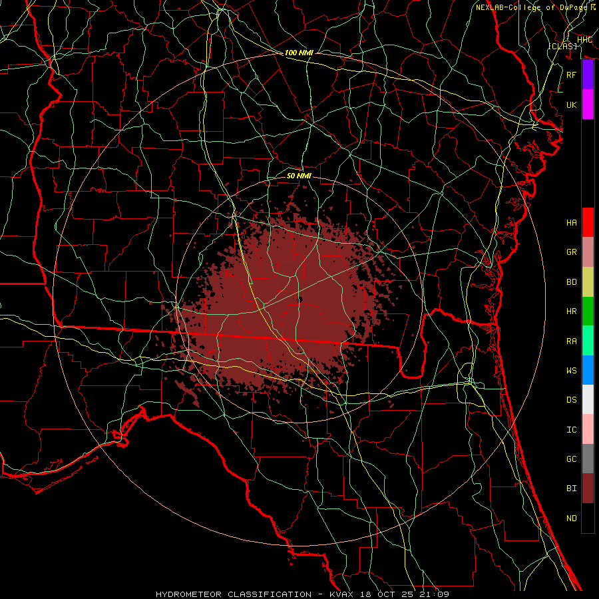This screenshot has height=599, width=599.
Task: Click the RF purple legend swatch
Action: coord(588,75)
